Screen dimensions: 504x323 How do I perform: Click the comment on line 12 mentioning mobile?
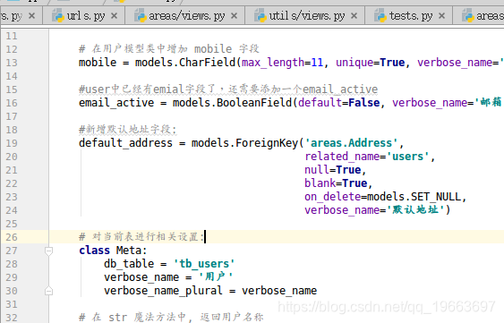[169, 49]
